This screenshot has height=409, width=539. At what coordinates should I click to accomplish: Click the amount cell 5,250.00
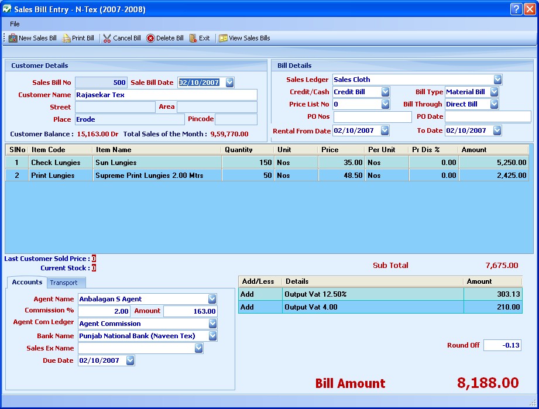point(493,163)
